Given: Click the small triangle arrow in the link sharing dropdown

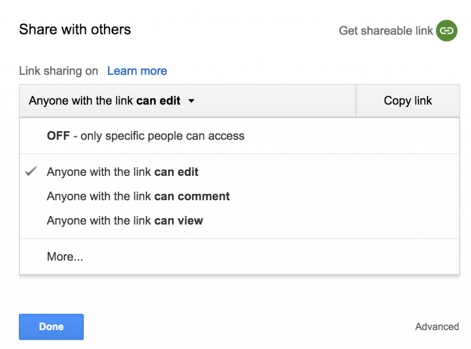Looking at the screenshot, I should click(191, 101).
